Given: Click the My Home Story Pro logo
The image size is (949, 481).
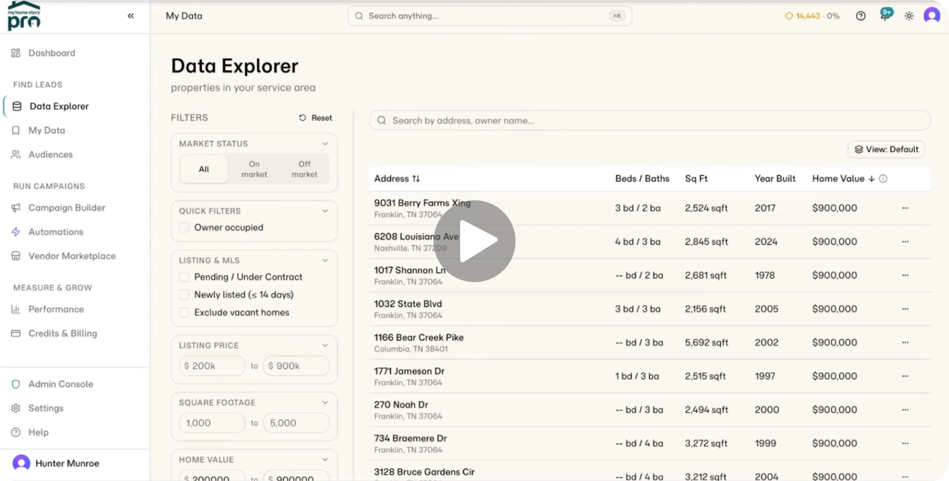Looking at the screenshot, I should coord(24,16).
